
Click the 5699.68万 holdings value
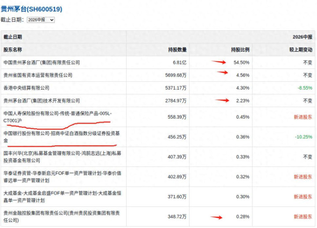(175, 75)
